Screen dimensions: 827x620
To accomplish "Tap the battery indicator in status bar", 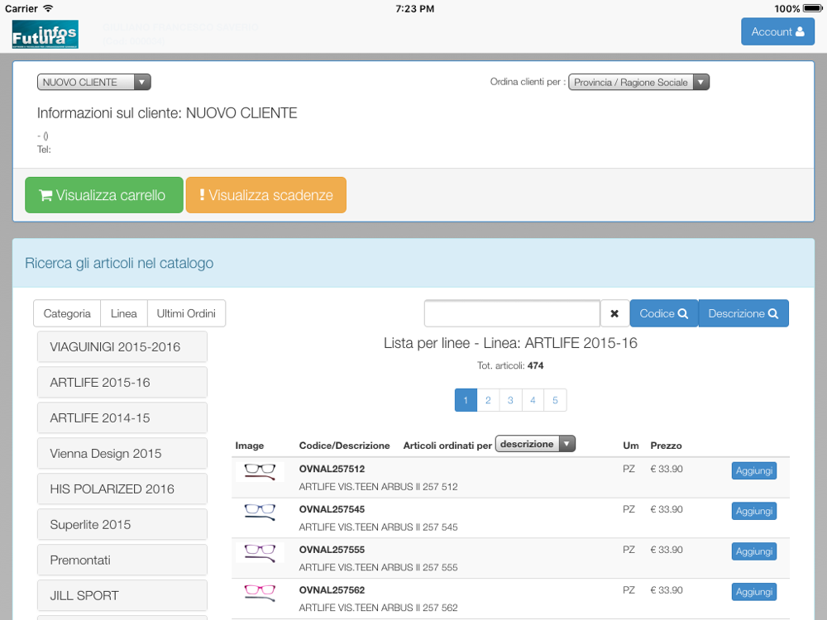I will [x=813, y=8].
